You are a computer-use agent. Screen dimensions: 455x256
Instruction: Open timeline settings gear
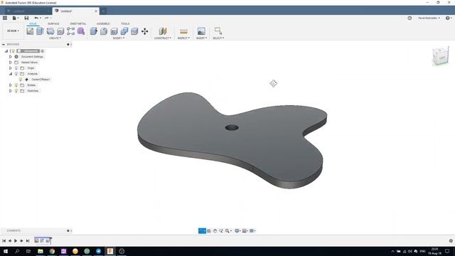point(451,240)
